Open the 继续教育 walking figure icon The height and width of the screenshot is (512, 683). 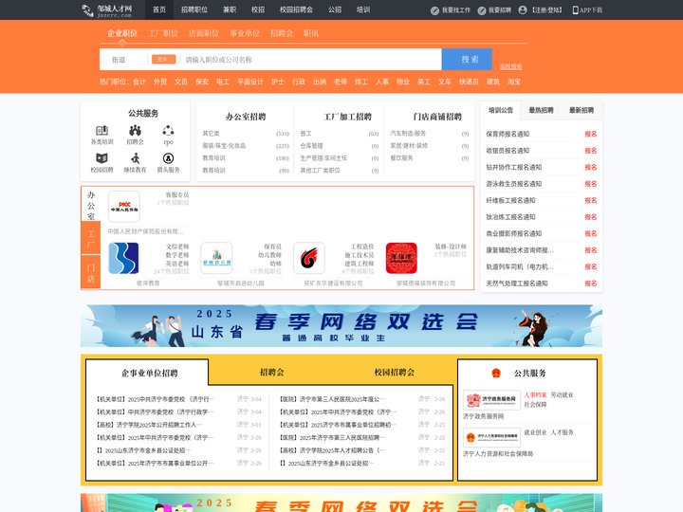pyautogui.click(x=135, y=157)
